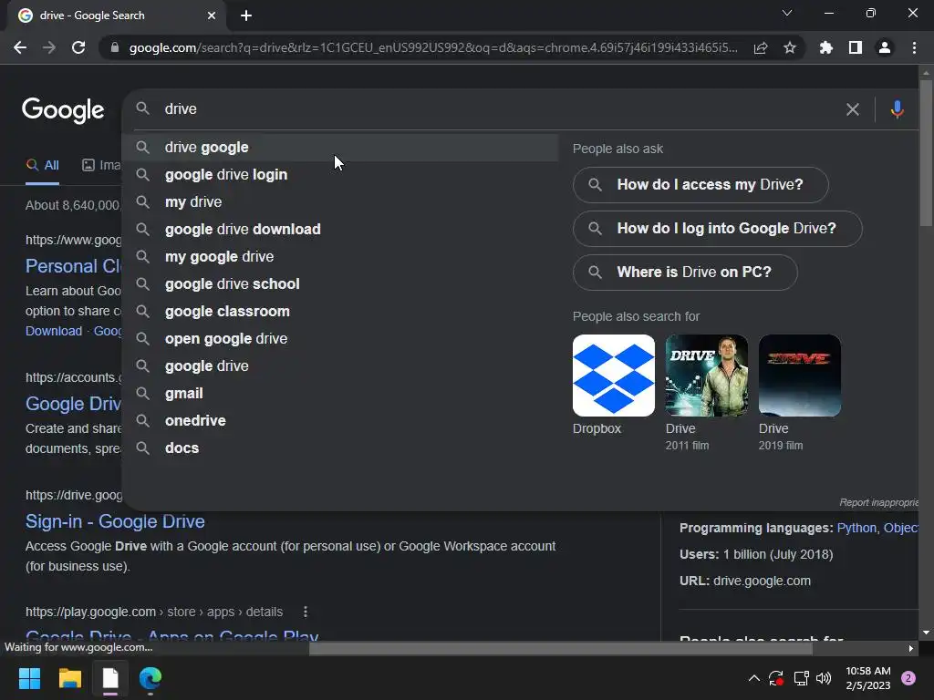
Task: Choose suggestion "drive google"
Action: tap(340, 147)
